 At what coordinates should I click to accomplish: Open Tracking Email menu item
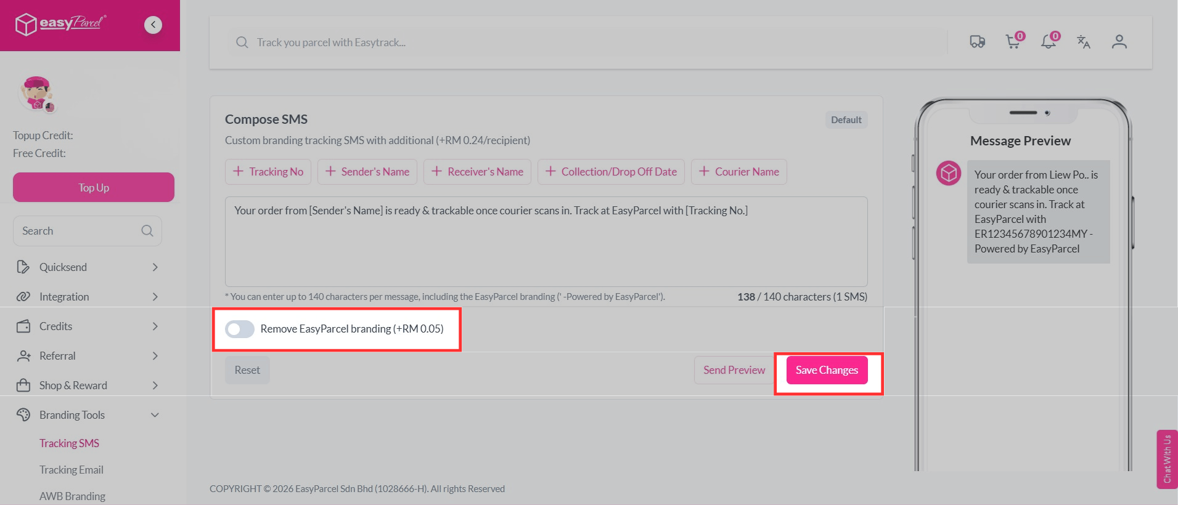pos(72,470)
